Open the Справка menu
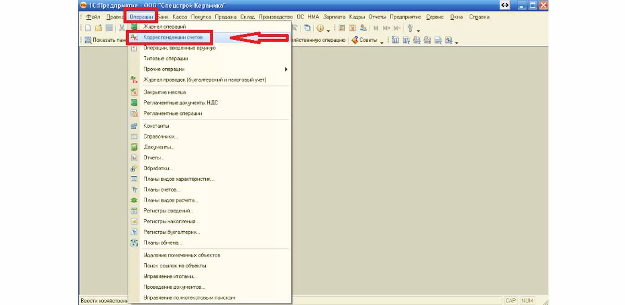The width and height of the screenshot is (625, 305). (479, 17)
